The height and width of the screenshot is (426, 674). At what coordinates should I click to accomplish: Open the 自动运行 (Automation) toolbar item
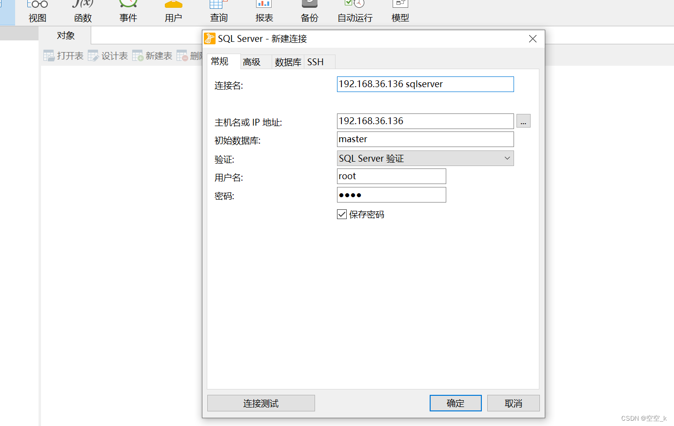pyautogui.click(x=355, y=12)
